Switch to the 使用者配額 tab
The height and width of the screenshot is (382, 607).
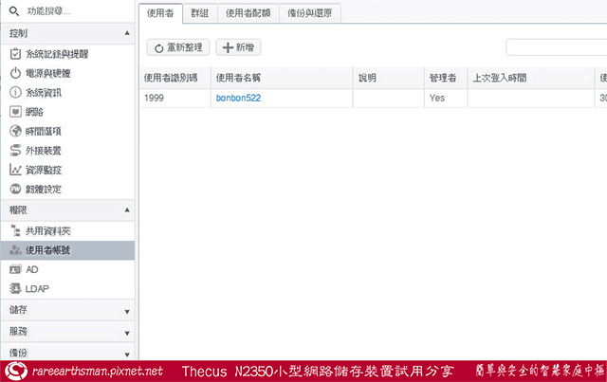(x=248, y=13)
